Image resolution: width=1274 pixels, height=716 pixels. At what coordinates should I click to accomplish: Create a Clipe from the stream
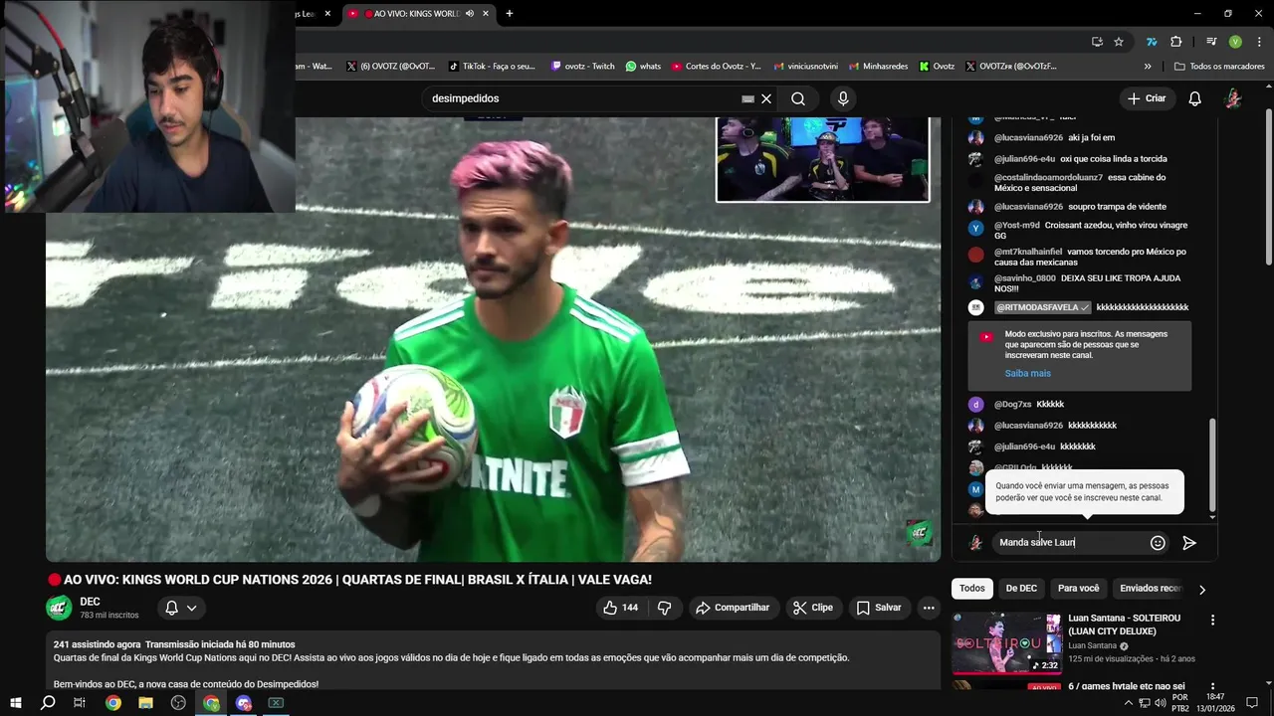(x=812, y=608)
